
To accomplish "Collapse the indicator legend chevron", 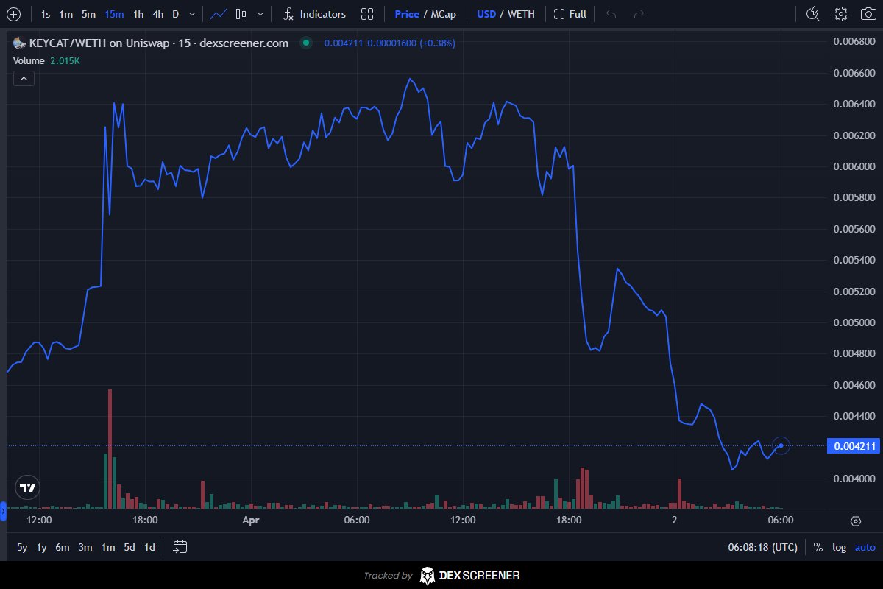I will (x=24, y=78).
